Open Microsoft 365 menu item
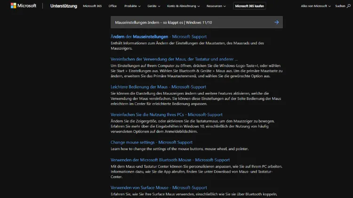Image resolution: width=353 pixels, height=198 pixels. pos(92,6)
